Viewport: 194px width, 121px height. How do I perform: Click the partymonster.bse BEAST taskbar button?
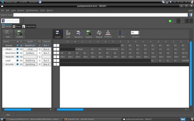tap(150, 119)
